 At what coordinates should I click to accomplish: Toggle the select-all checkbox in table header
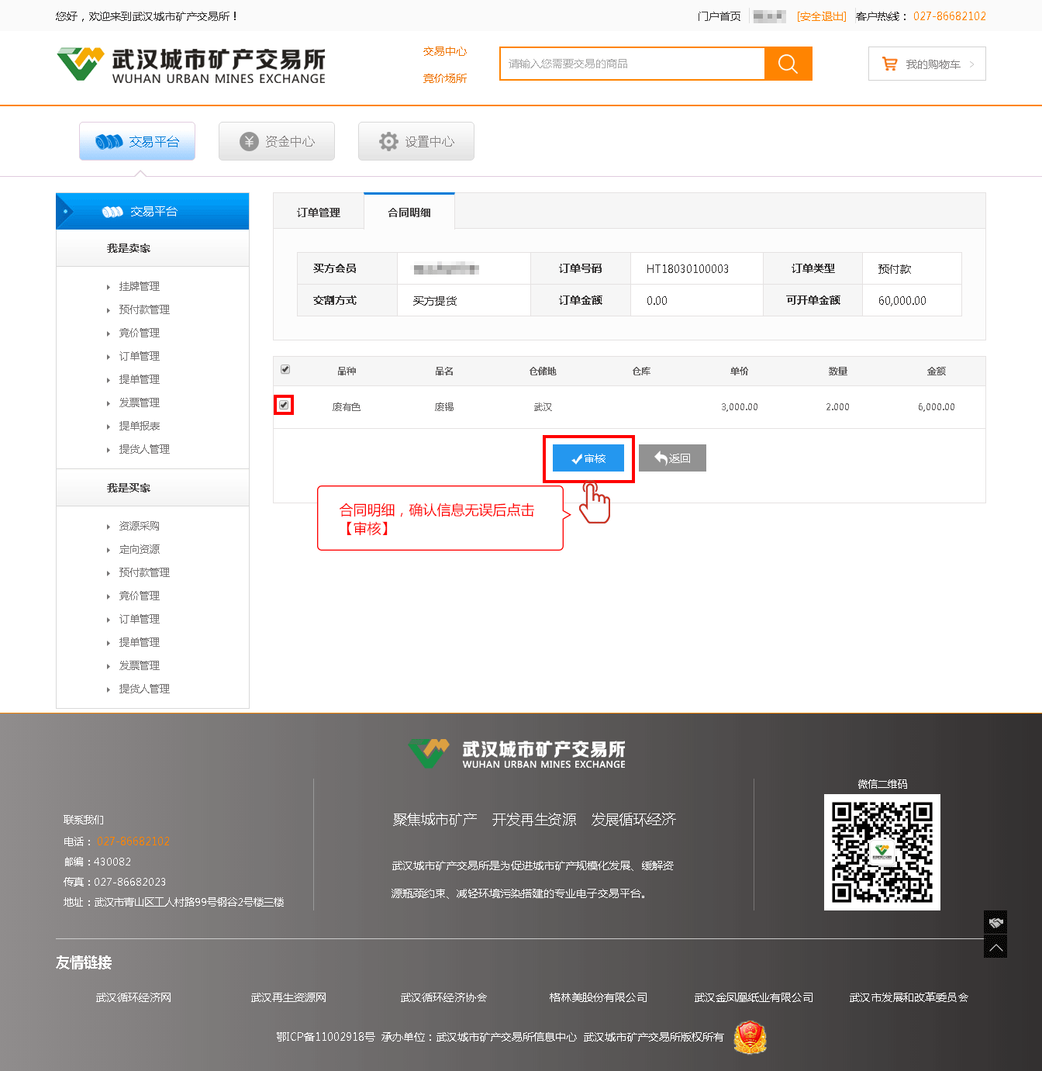point(285,370)
